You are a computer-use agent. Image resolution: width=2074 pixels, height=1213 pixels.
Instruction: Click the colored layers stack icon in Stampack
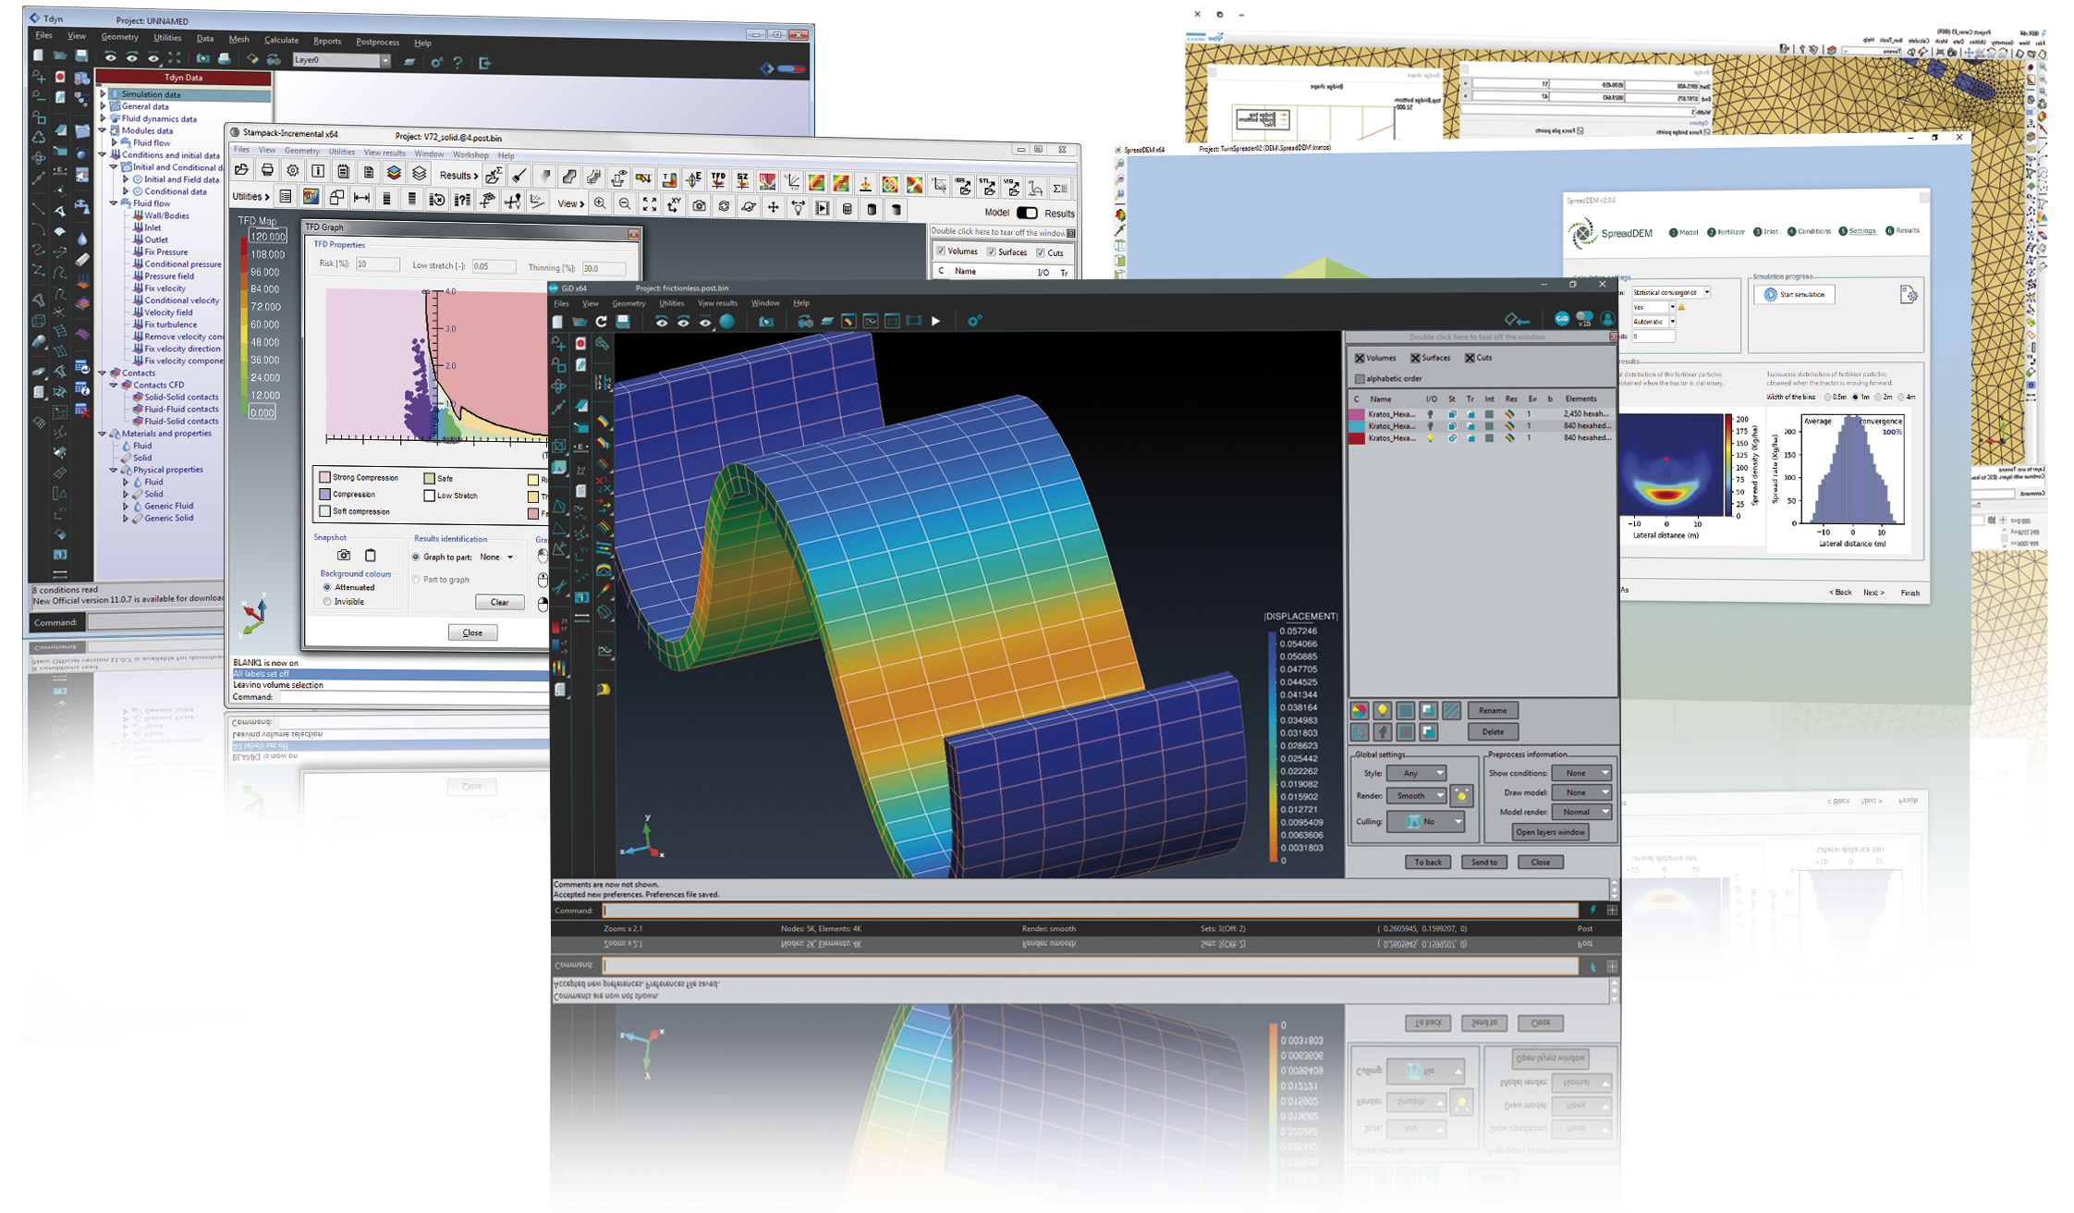coord(394,173)
